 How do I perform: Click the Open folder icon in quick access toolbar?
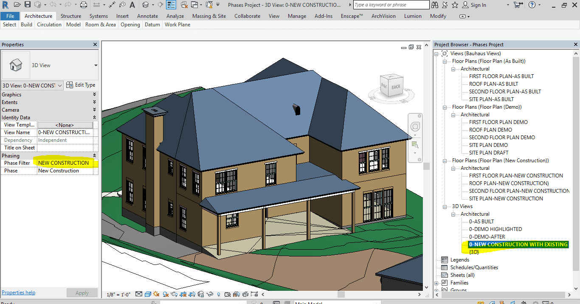point(17,5)
